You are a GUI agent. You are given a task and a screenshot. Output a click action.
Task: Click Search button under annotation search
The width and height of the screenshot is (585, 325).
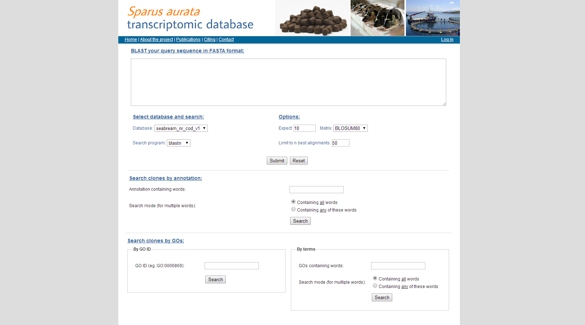click(x=300, y=221)
